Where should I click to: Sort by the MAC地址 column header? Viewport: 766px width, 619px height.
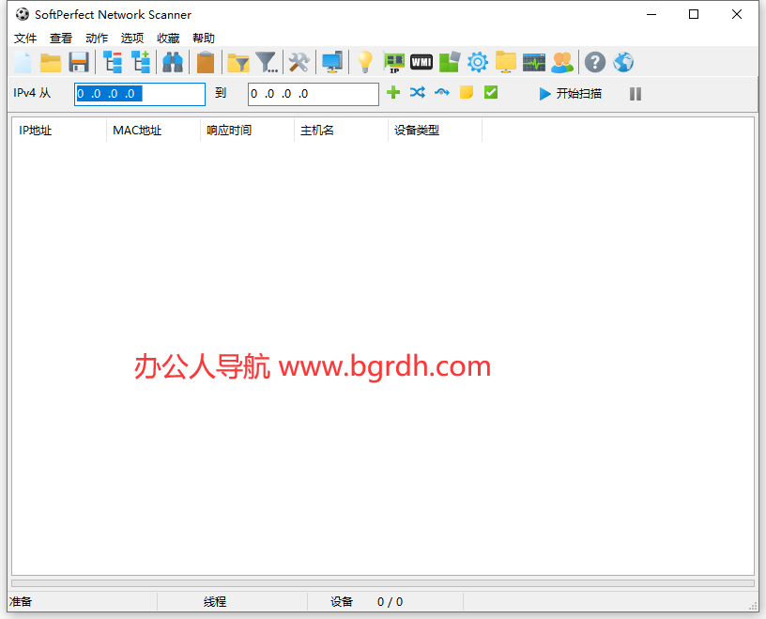click(153, 130)
